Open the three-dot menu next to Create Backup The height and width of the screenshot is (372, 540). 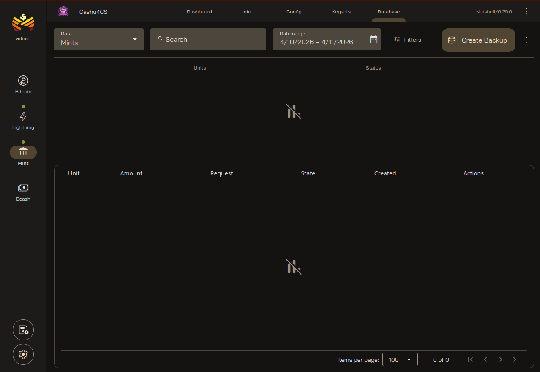[526, 40]
